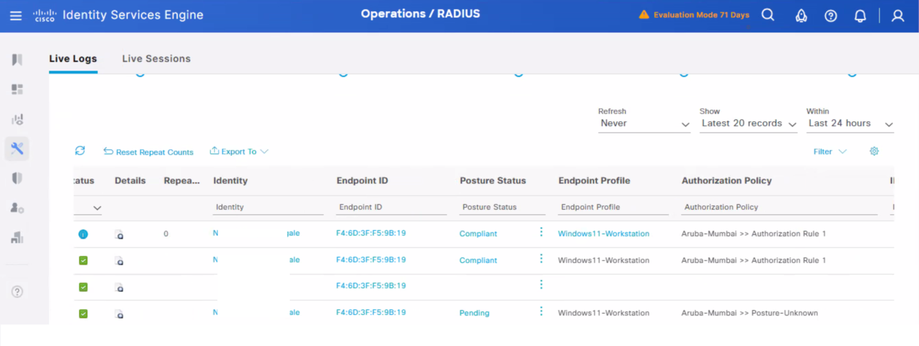The image size is (919, 346).
Task: Open the Windows11-Workstation endpoint profile link
Action: tap(604, 234)
